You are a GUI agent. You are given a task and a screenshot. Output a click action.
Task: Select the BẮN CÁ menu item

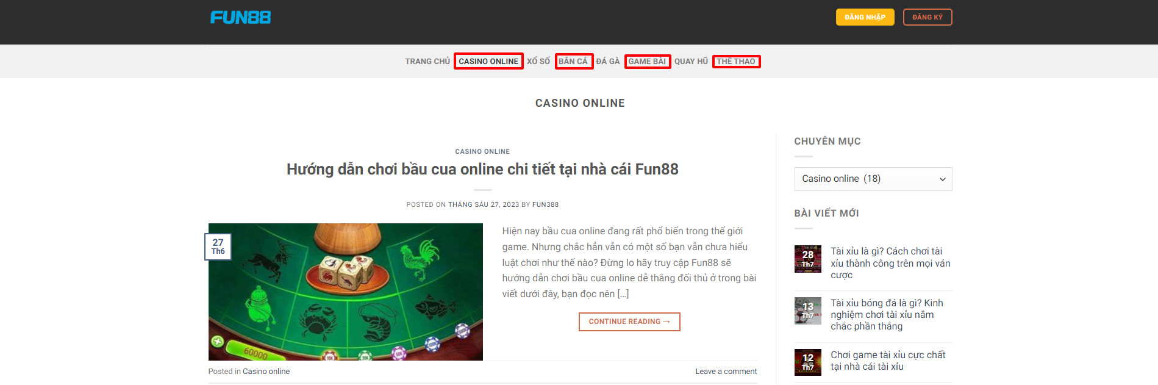tap(574, 62)
